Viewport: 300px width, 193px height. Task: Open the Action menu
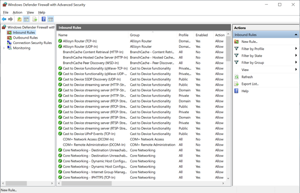pos(17,13)
